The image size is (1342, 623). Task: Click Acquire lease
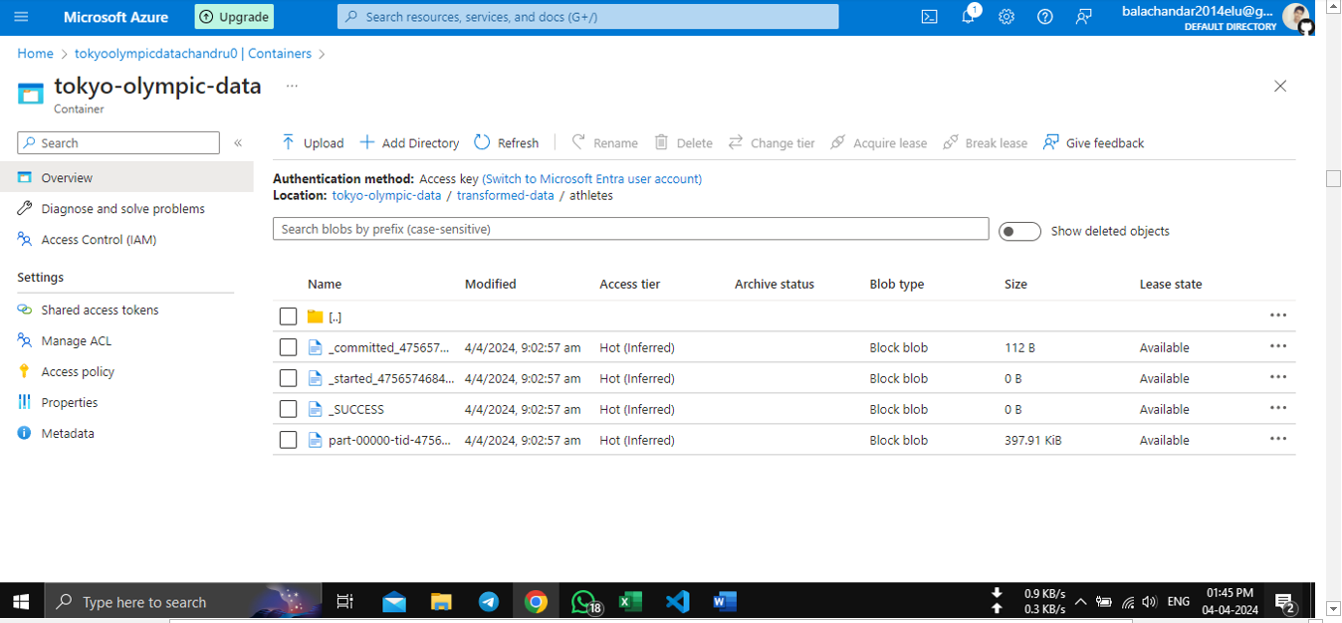pyautogui.click(x=878, y=143)
